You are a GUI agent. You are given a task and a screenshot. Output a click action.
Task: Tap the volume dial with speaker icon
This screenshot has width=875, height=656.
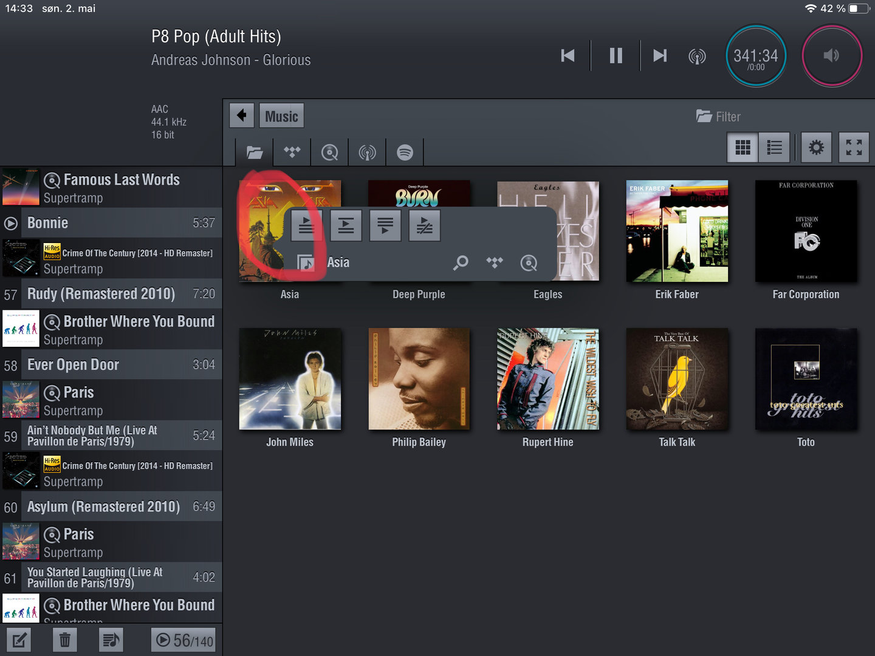tap(832, 56)
